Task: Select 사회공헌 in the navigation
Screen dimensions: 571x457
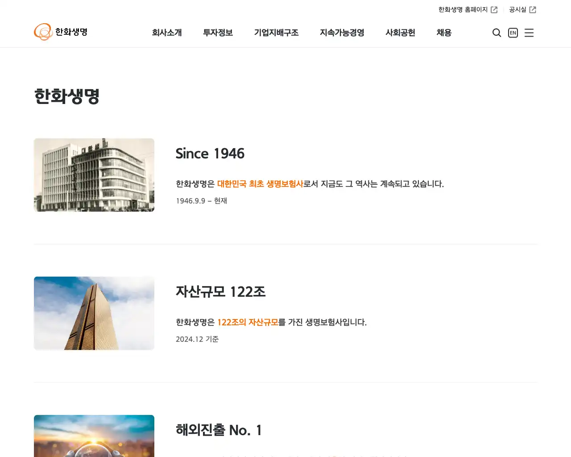Action: 400,33
